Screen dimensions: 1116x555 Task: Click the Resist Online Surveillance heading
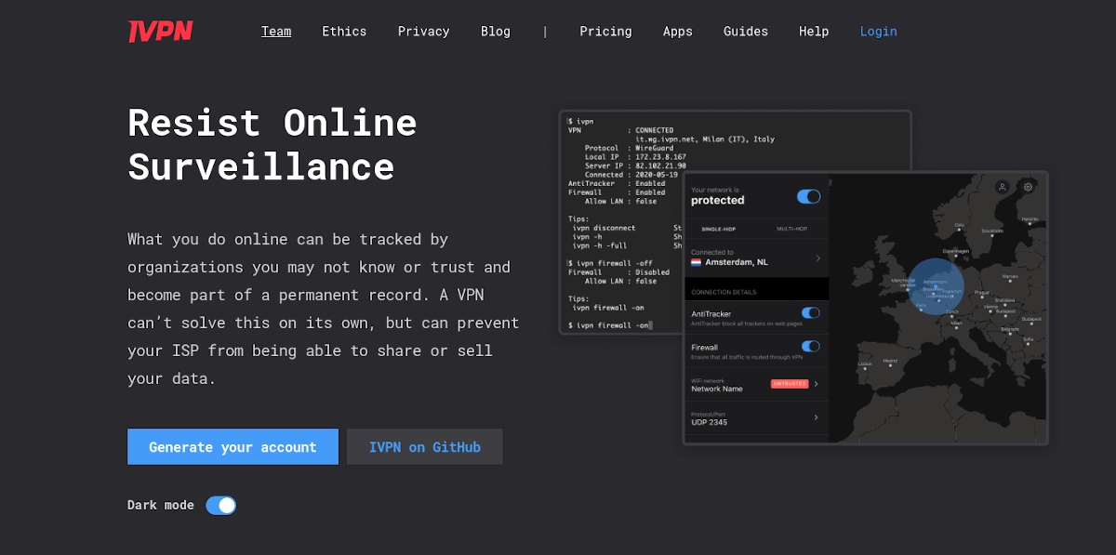[272, 145]
